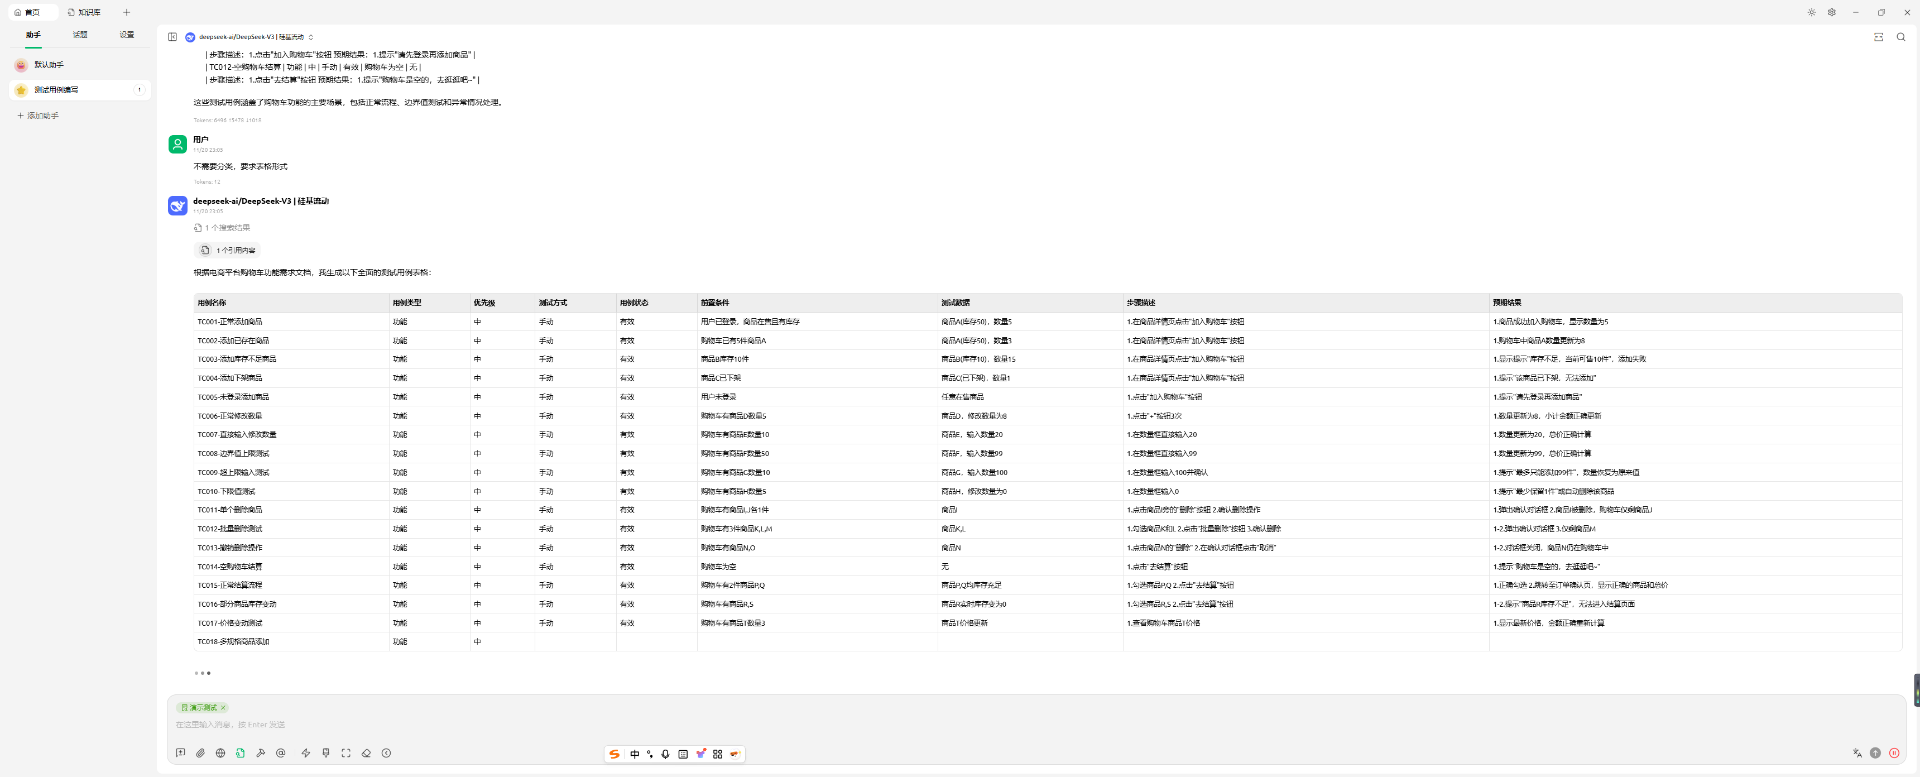
Task: Select the 默认助手 assistant
Action: (x=49, y=65)
